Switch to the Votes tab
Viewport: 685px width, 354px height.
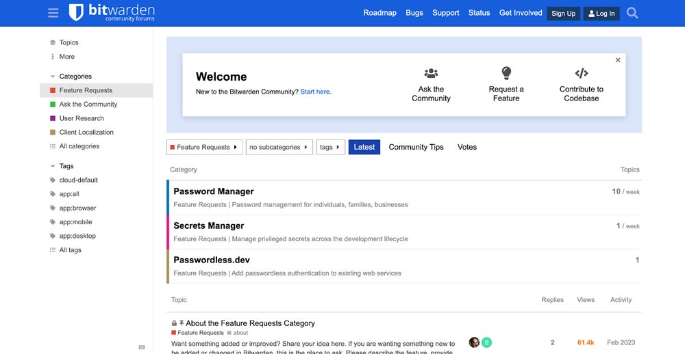point(466,147)
